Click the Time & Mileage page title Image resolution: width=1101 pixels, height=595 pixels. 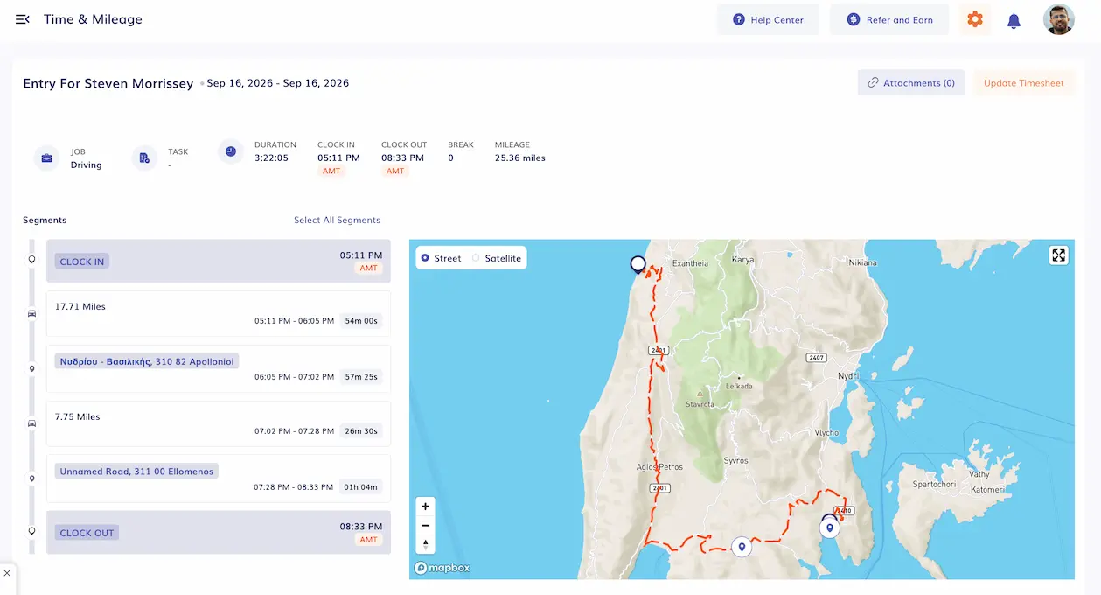[93, 19]
